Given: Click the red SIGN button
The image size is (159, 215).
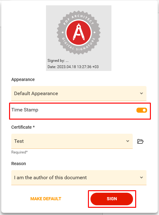Looking at the screenshot, I should tap(112, 199).
